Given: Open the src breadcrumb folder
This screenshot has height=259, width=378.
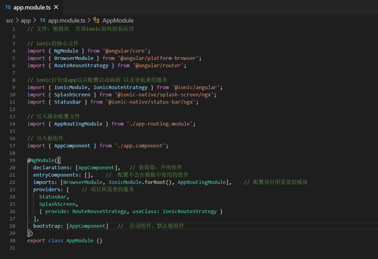Looking at the screenshot, I should [10, 20].
